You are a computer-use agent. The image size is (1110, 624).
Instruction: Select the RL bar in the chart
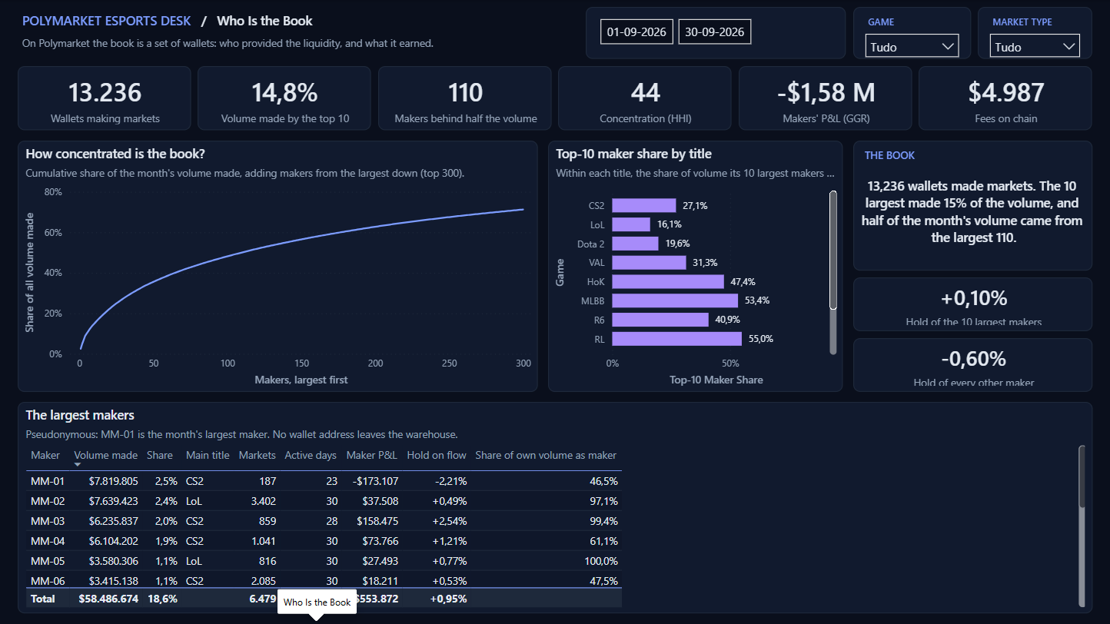pyautogui.click(x=677, y=338)
